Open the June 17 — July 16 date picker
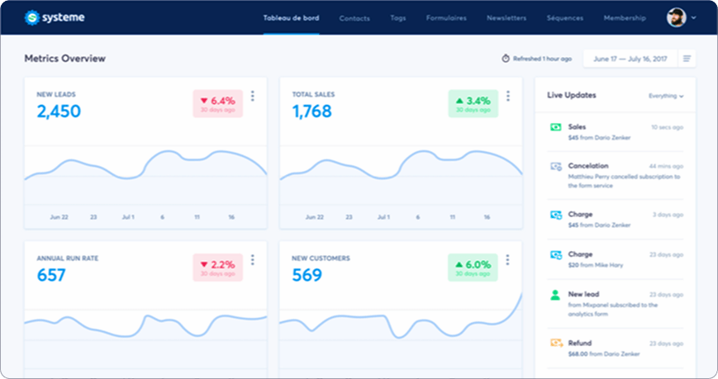The image size is (718, 379). coord(630,59)
